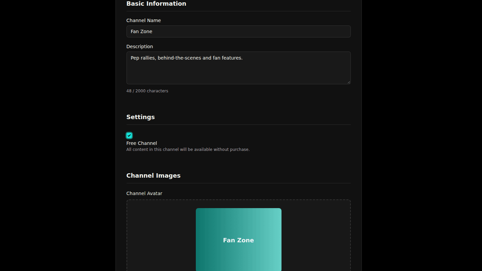Select the Fan Zone avatar preview image

tap(238, 240)
